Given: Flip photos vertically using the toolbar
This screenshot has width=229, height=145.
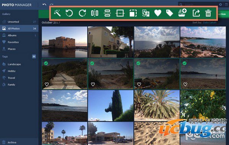Looking at the screenshot, I should click(x=107, y=13).
